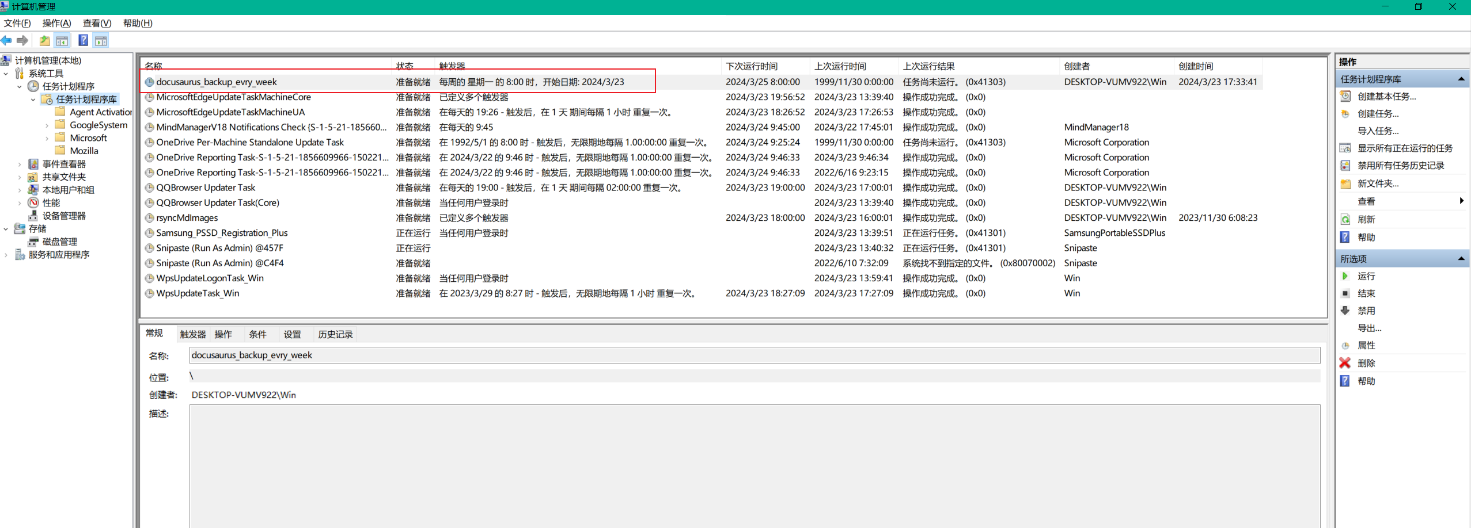Toggle the console tree pane icon
Image resolution: width=1471 pixels, height=528 pixels.
pyautogui.click(x=62, y=40)
